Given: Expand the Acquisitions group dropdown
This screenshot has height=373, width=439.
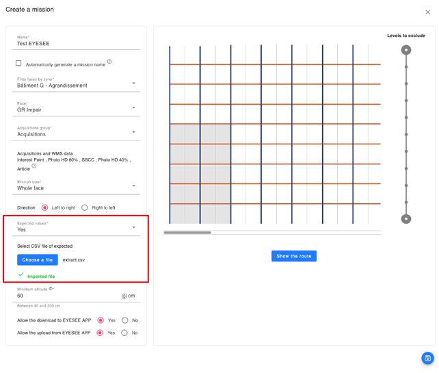Looking at the screenshot, I should (x=76, y=133).
